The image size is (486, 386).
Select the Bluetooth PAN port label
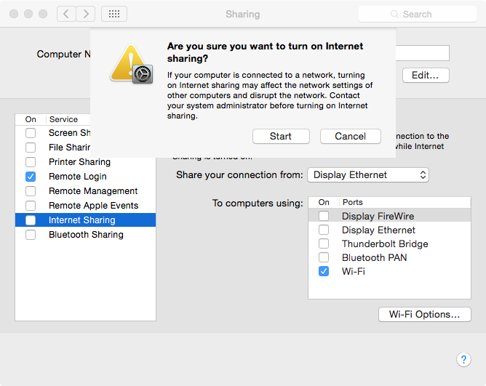pyautogui.click(x=374, y=258)
